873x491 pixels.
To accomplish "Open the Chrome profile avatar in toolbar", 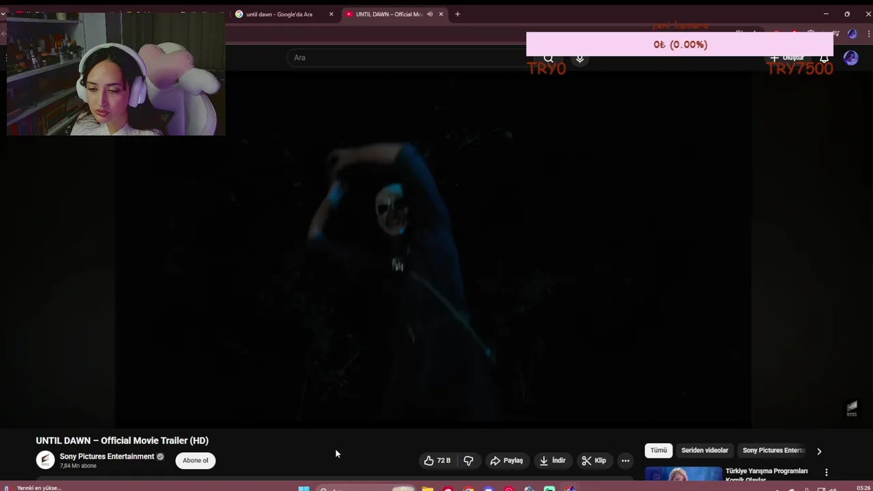I will click(852, 33).
